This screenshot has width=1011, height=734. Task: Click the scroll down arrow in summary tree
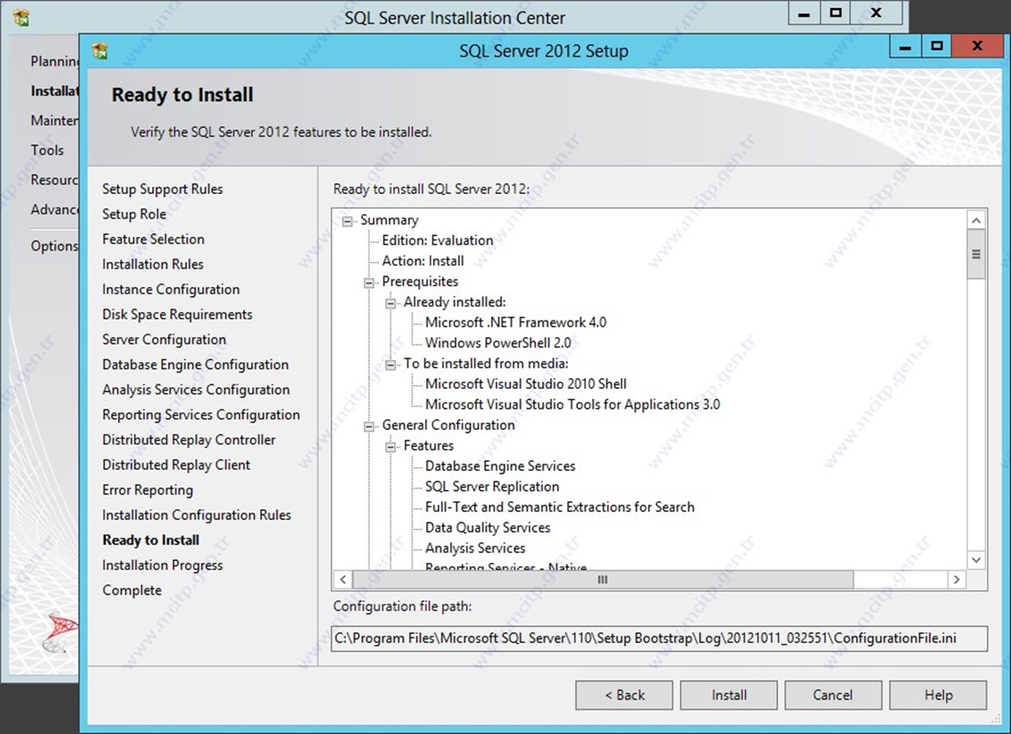point(976,560)
